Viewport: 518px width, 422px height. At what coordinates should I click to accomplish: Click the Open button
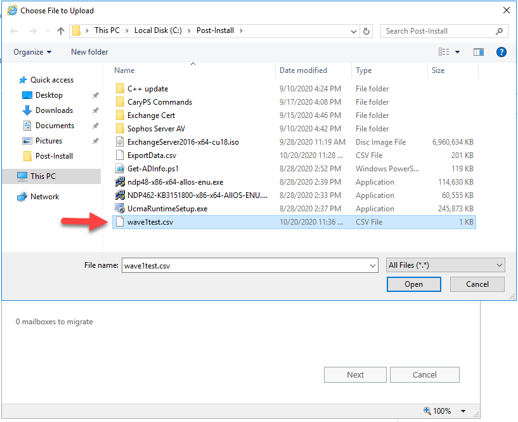(413, 284)
